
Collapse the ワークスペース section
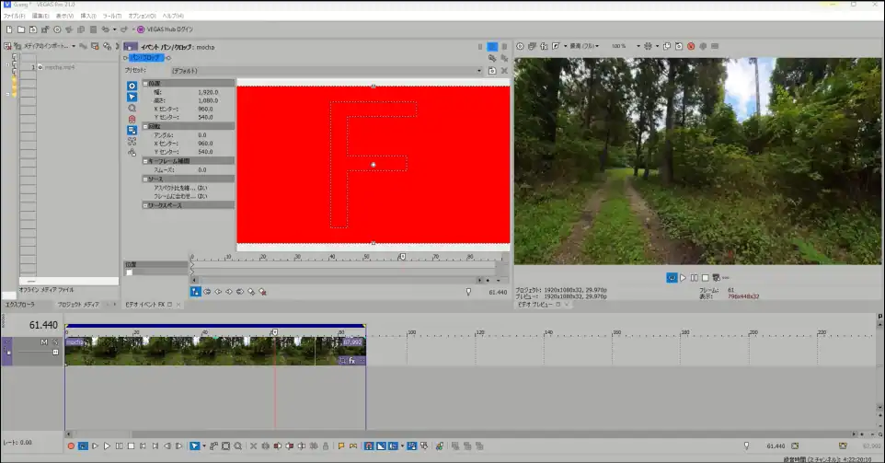coord(145,205)
